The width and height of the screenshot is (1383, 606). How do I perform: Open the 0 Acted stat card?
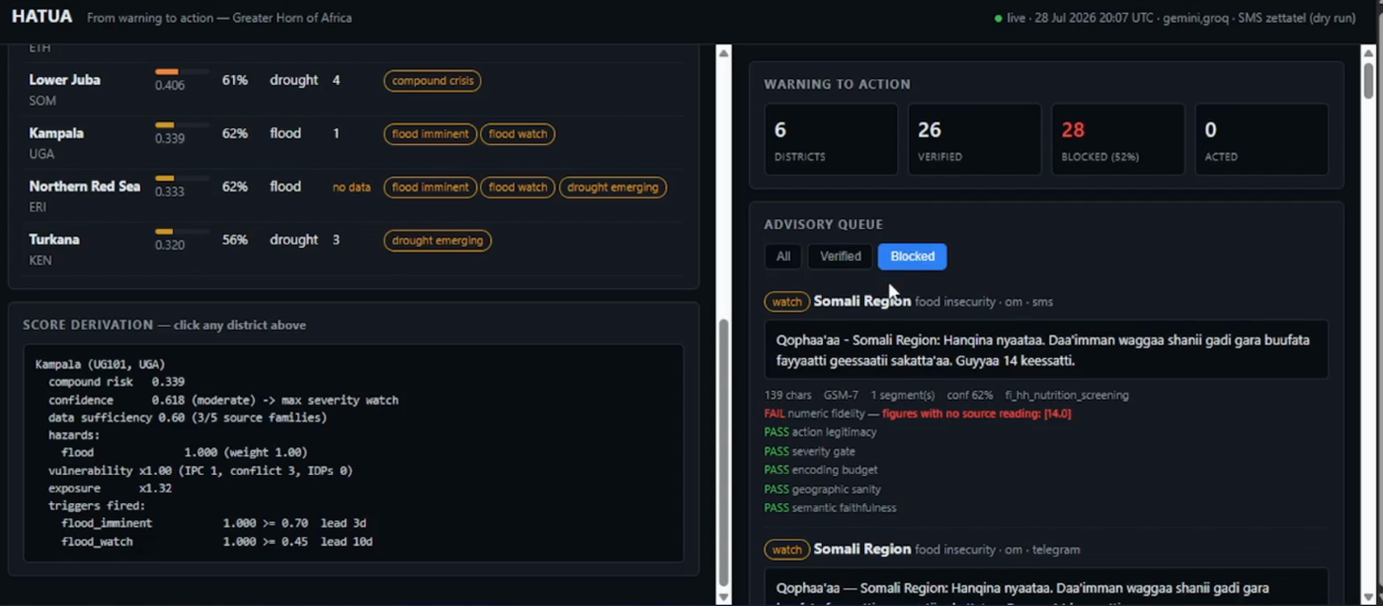pyautogui.click(x=1261, y=140)
